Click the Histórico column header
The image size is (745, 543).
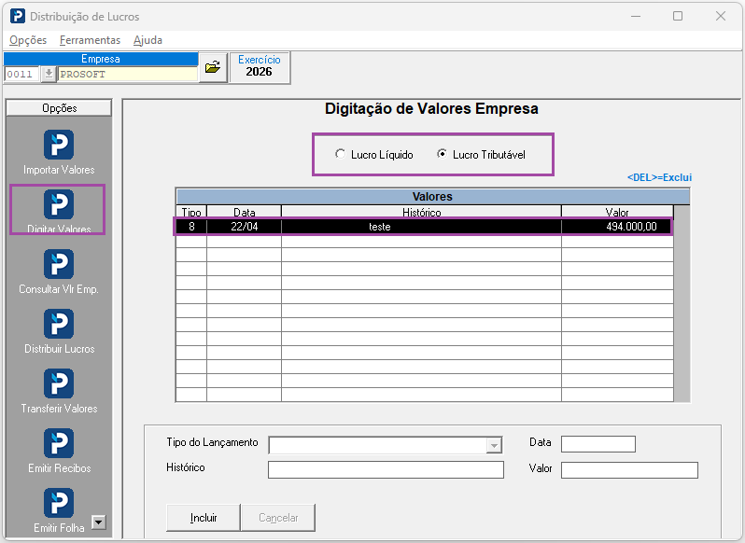coord(421,212)
